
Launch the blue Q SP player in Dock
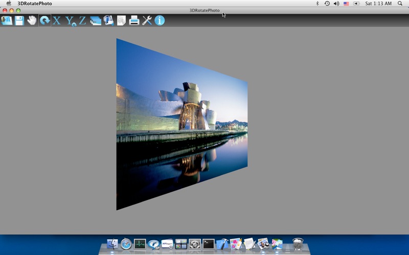(x=154, y=245)
